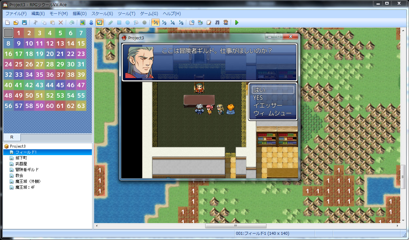
Task: Toggle region editing mode in toolbar
Action: pos(100,23)
